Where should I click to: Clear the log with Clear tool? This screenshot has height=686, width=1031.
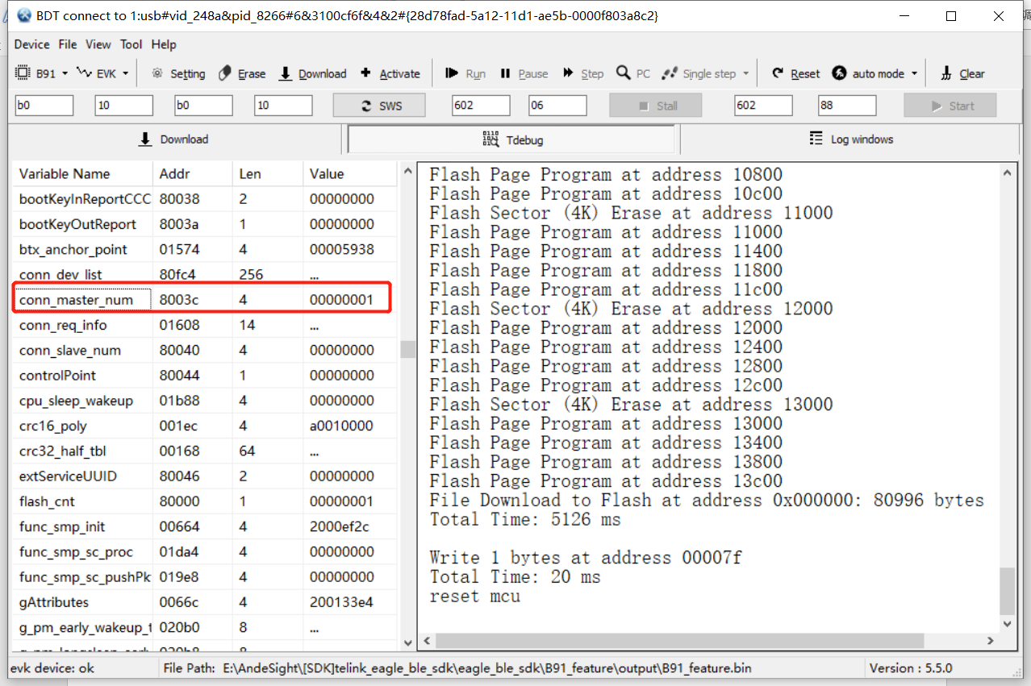point(963,73)
